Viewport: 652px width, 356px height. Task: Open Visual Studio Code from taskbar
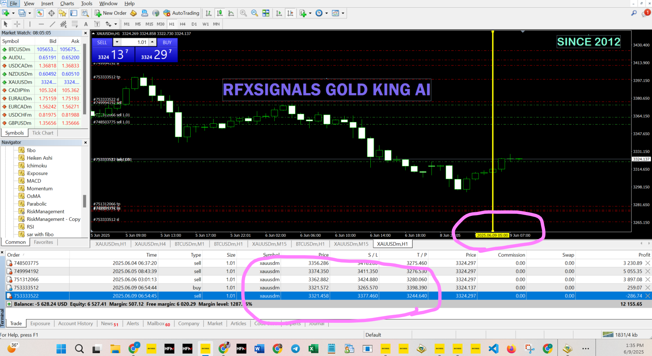pyautogui.click(x=494, y=349)
